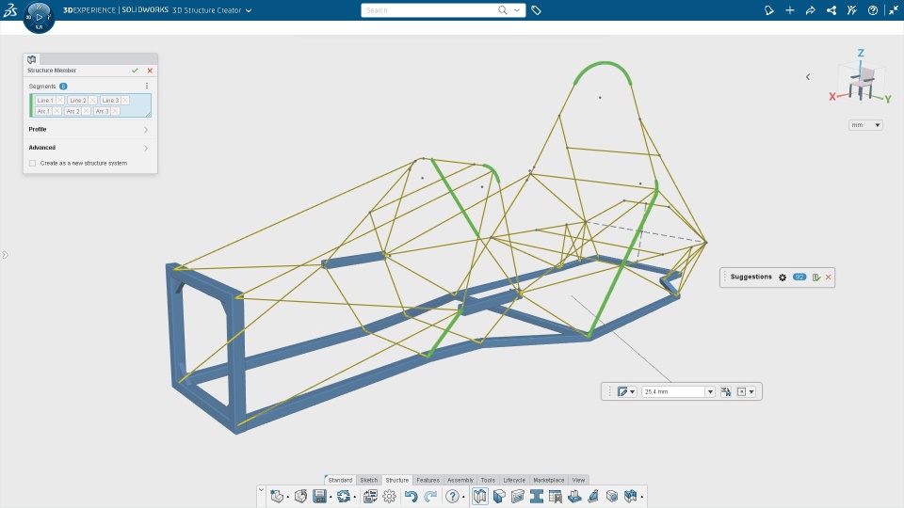The height and width of the screenshot is (508, 904).
Task: Remove Arc.2 from the Segments list
Action: coord(86,111)
